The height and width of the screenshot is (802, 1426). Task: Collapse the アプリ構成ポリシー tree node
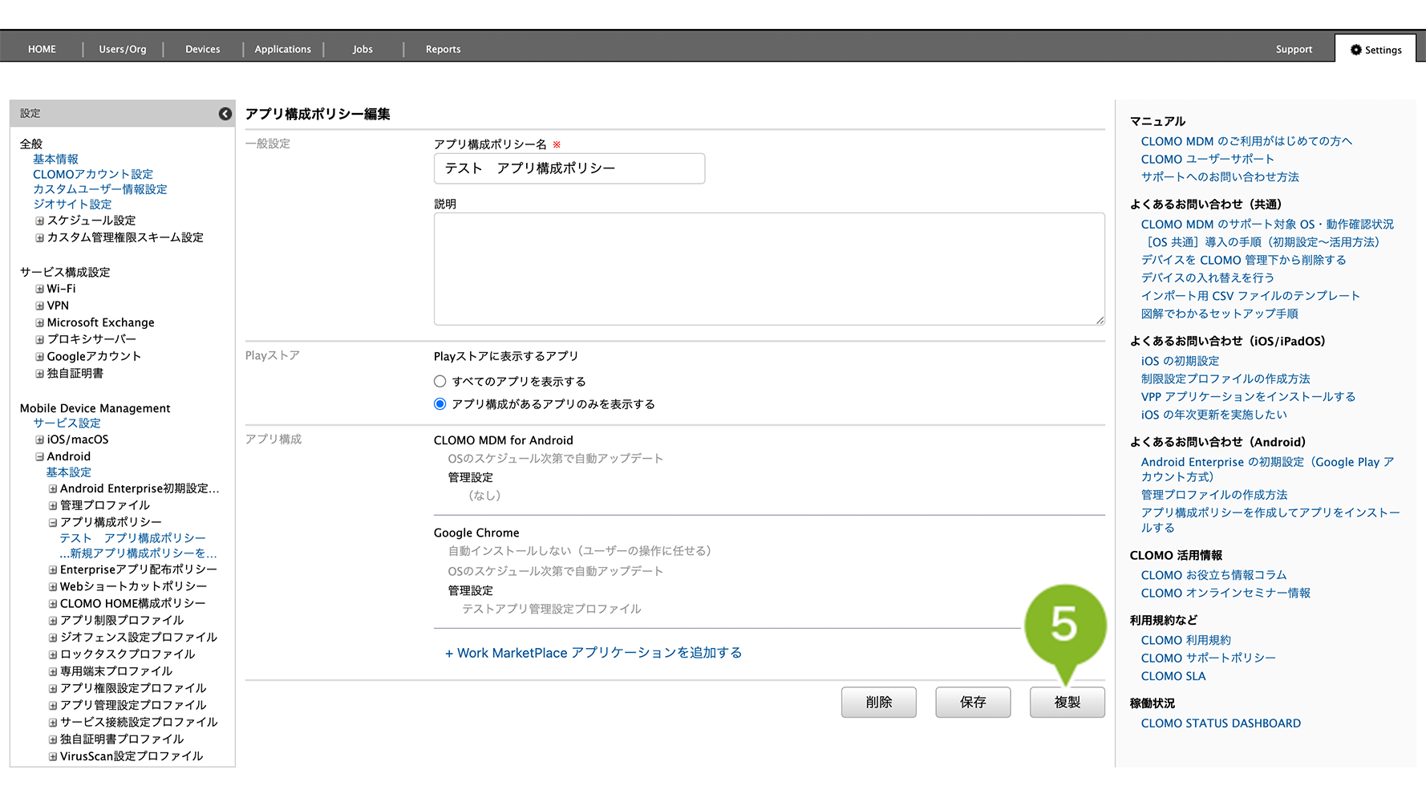pyautogui.click(x=53, y=522)
